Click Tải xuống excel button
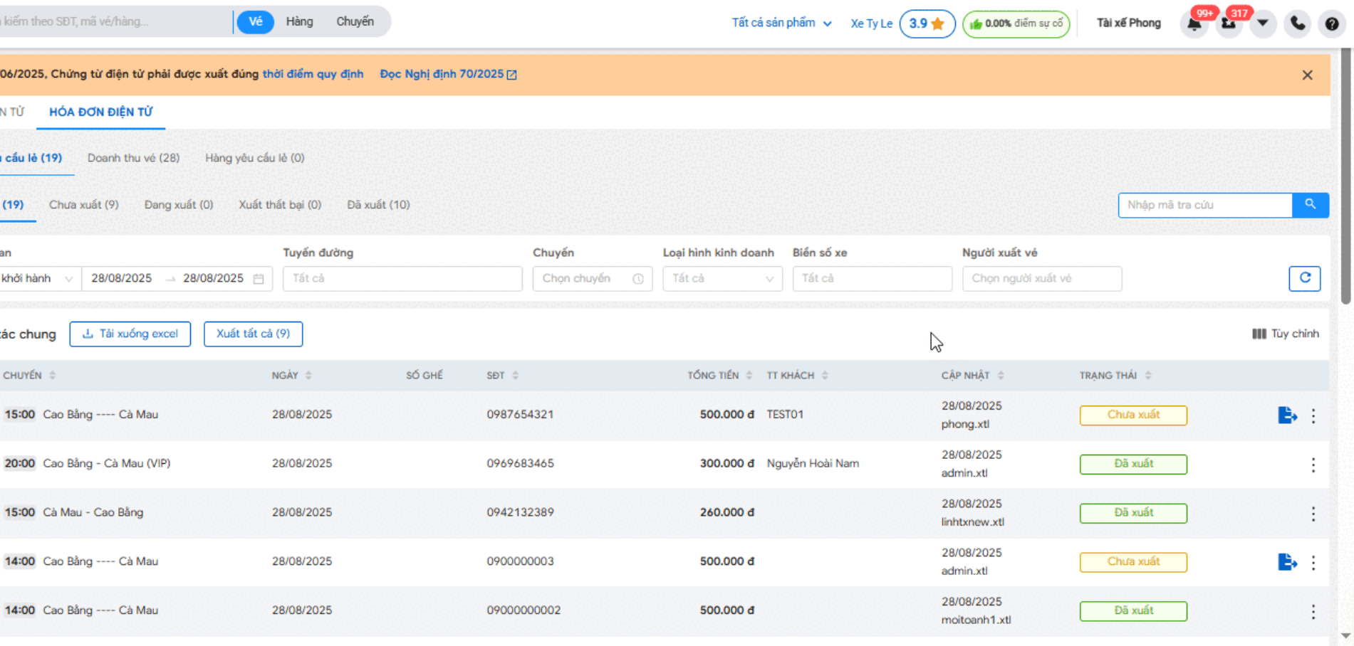This screenshot has width=1354, height=646. 130,334
